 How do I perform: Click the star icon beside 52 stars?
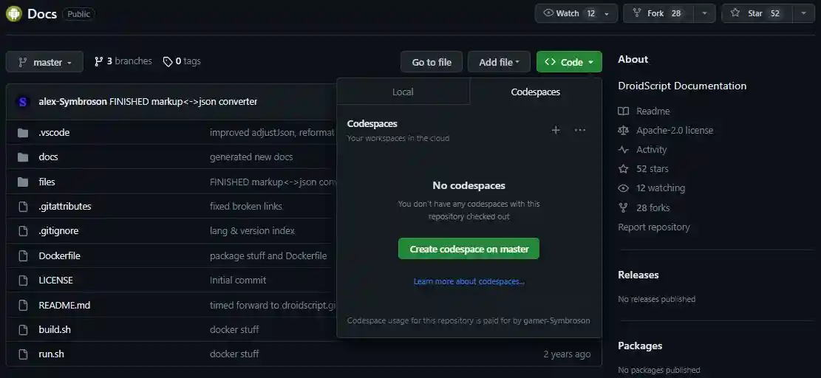point(623,169)
